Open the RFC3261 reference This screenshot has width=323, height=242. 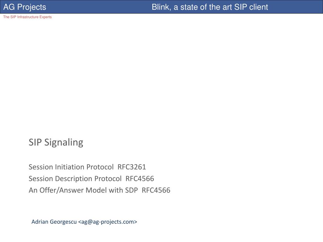point(132,167)
